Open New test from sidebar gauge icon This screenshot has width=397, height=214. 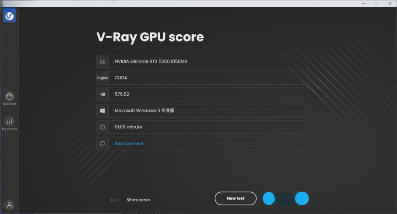(9, 96)
